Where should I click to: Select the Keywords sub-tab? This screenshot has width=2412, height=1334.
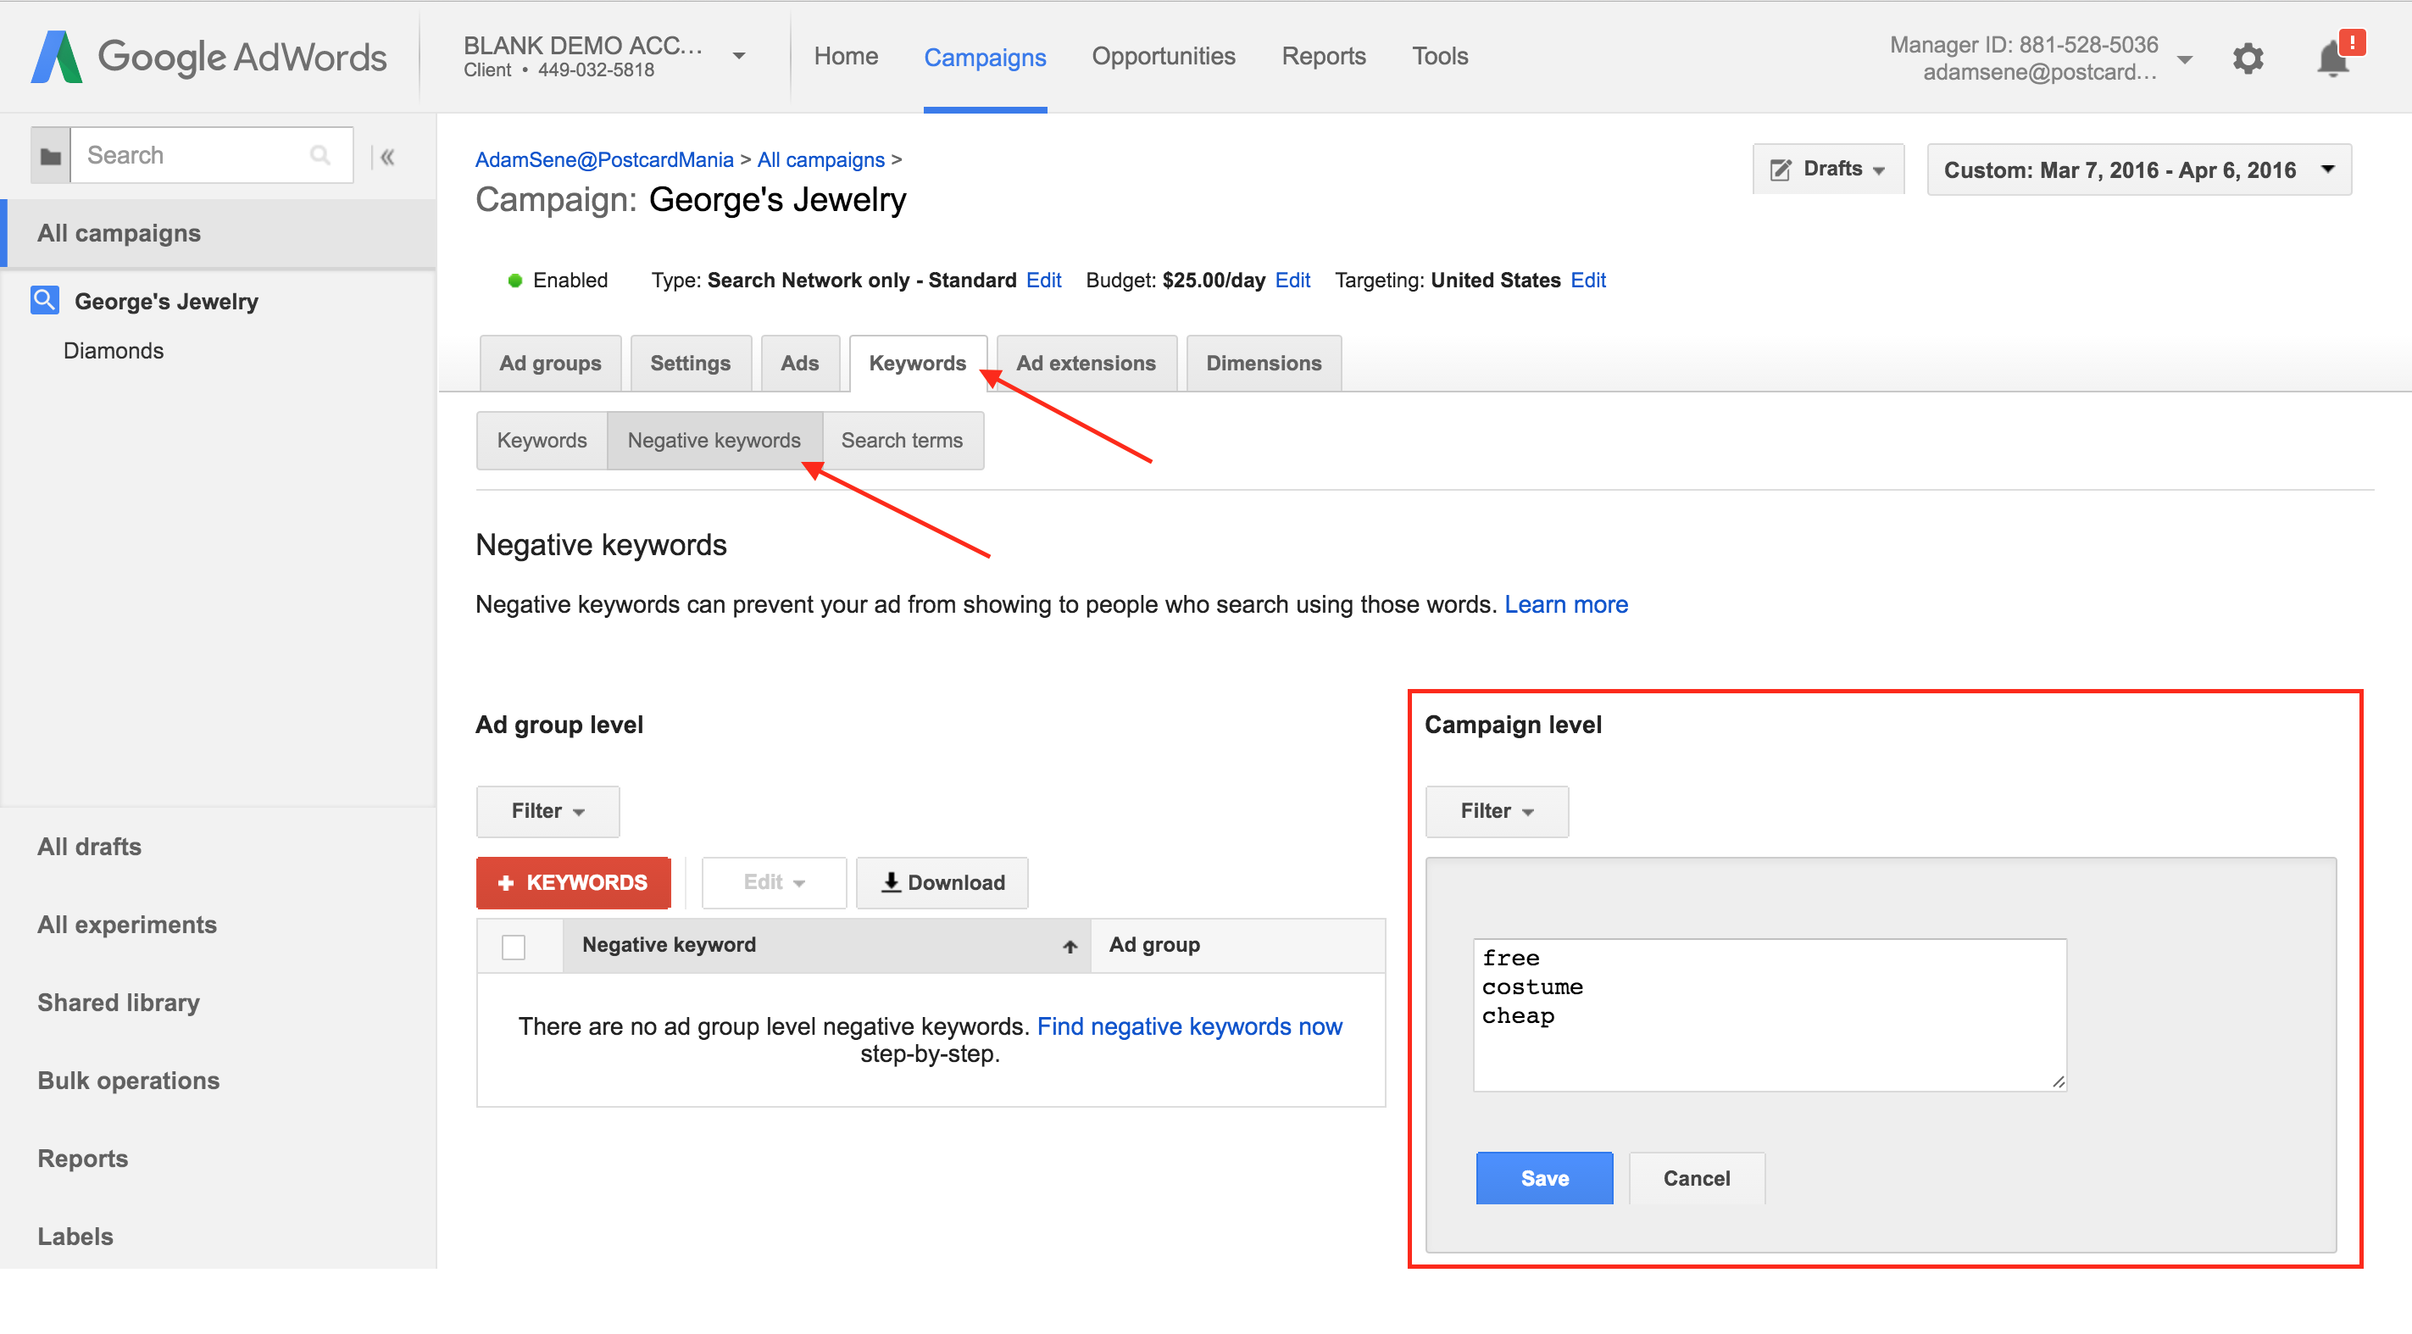click(x=542, y=440)
